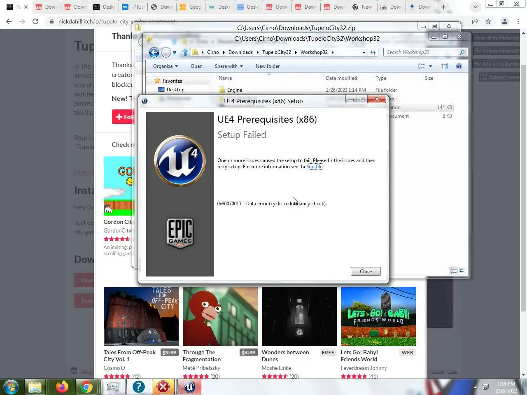
Task: Select Desktop in navigation pane
Action: click(x=175, y=90)
